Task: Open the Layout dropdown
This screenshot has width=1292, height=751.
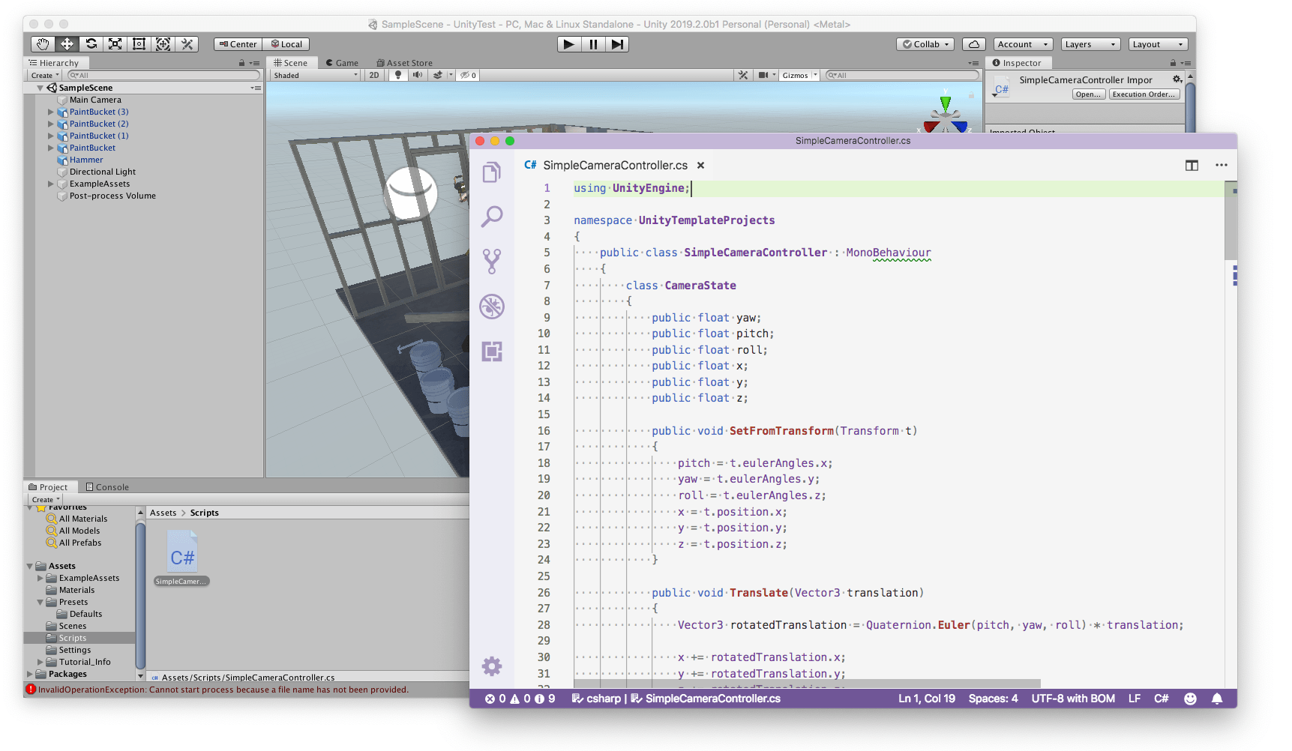Action: click(1158, 43)
